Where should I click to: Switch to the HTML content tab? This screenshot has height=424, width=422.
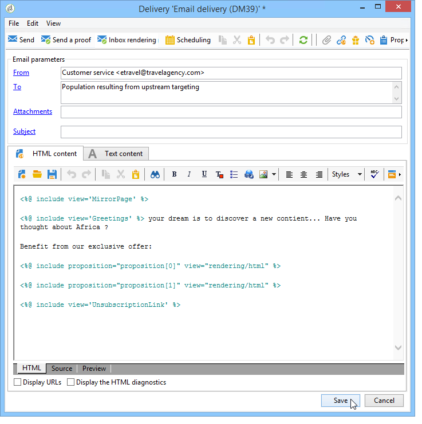click(x=46, y=154)
